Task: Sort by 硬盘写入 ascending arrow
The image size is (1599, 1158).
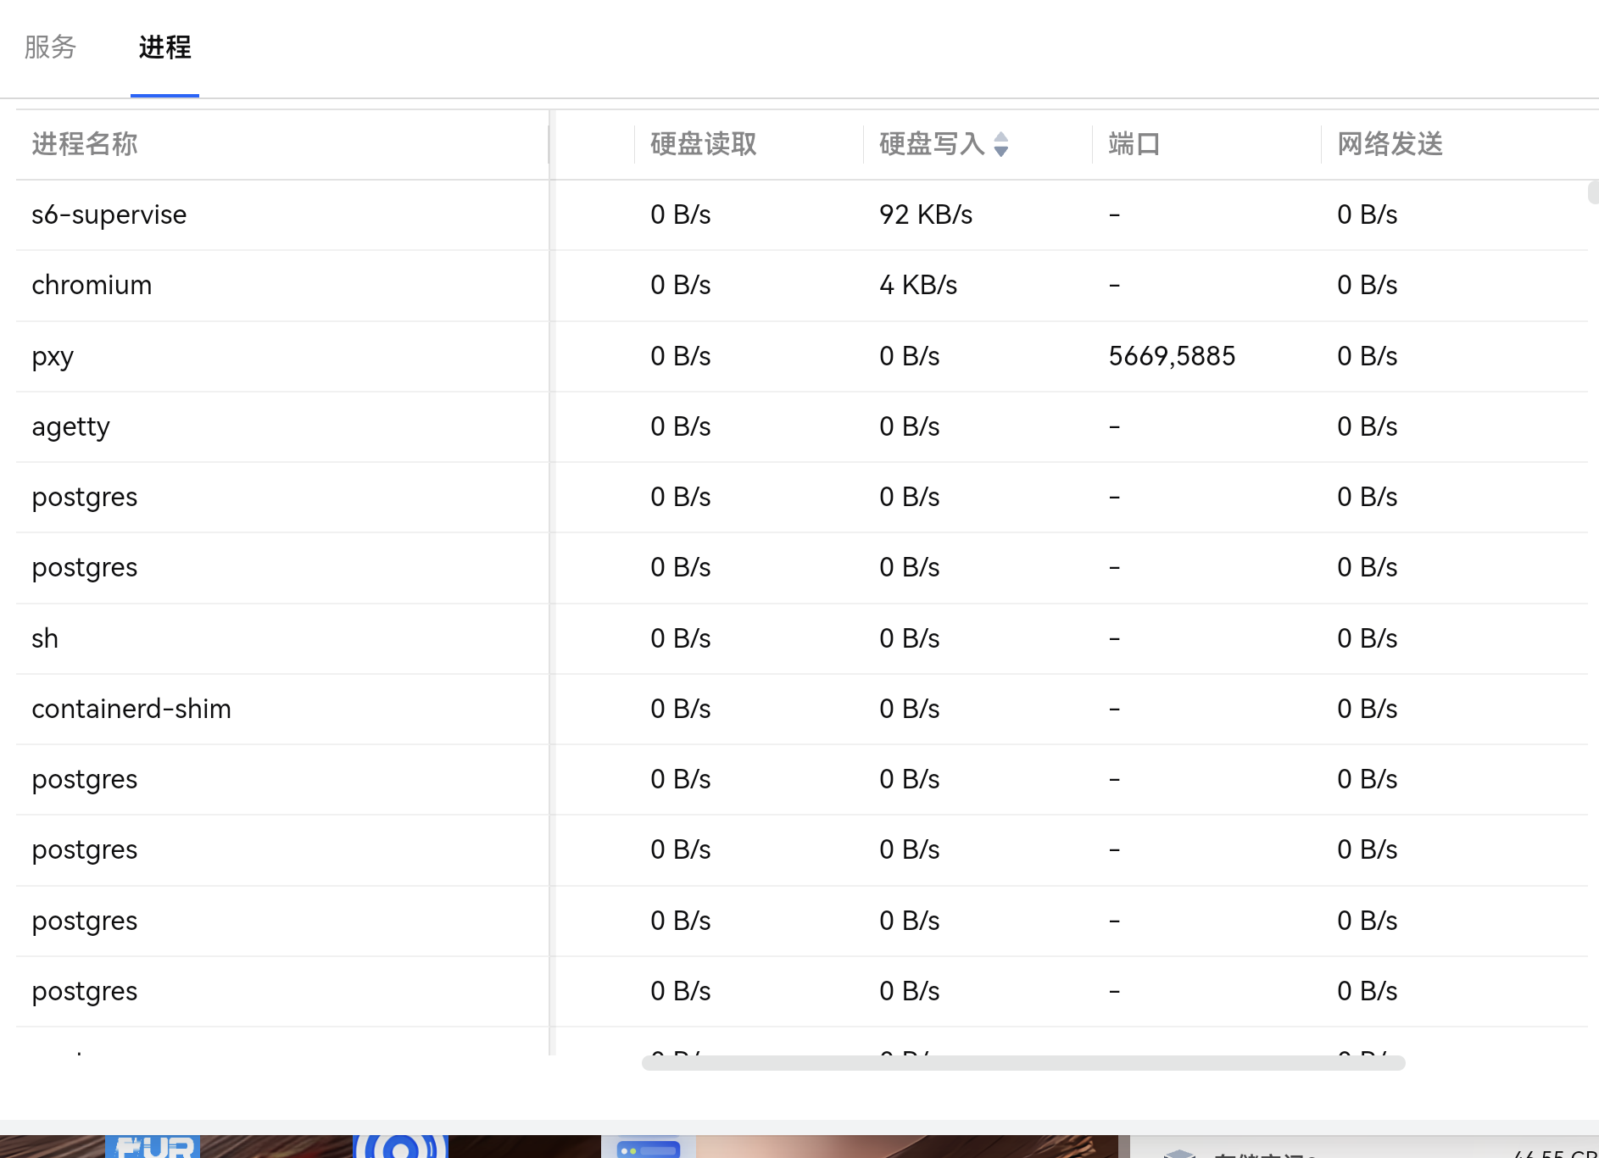Action: click(x=1001, y=138)
